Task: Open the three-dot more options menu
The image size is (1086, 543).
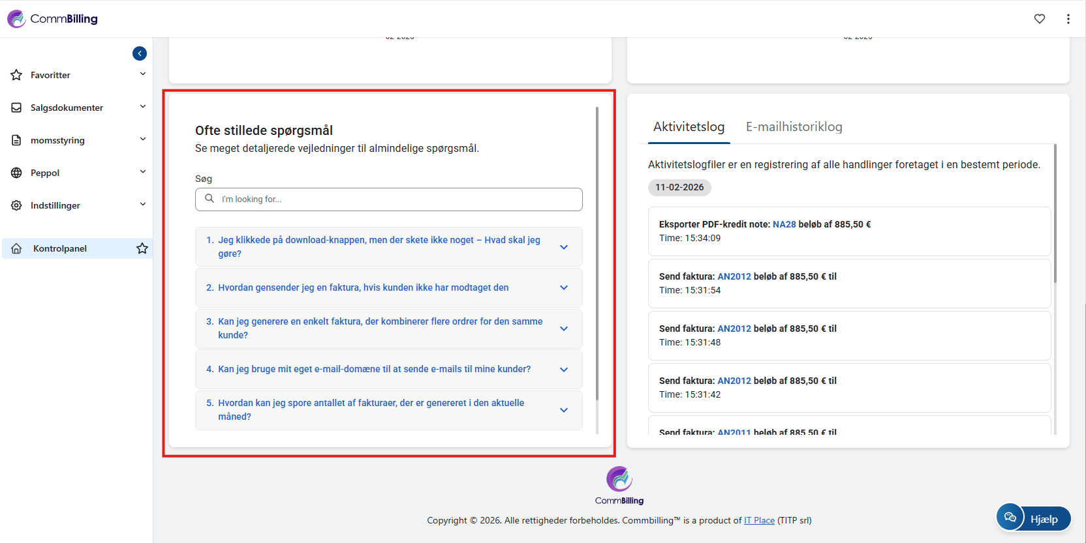Action: tap(1068, 19)
